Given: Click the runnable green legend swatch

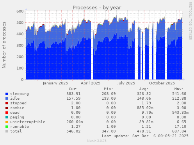Looking at the screenshot, I should (x=7, y=127).
